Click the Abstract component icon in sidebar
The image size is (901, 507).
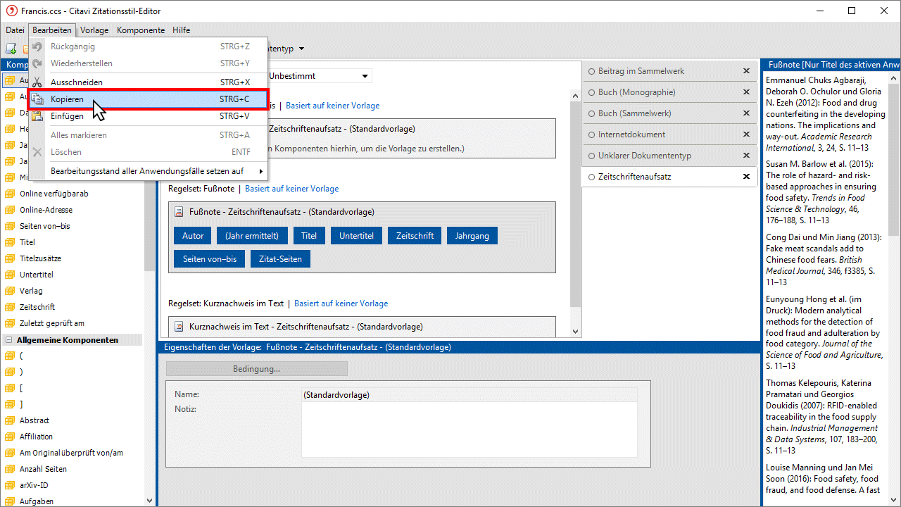[10, 420]
